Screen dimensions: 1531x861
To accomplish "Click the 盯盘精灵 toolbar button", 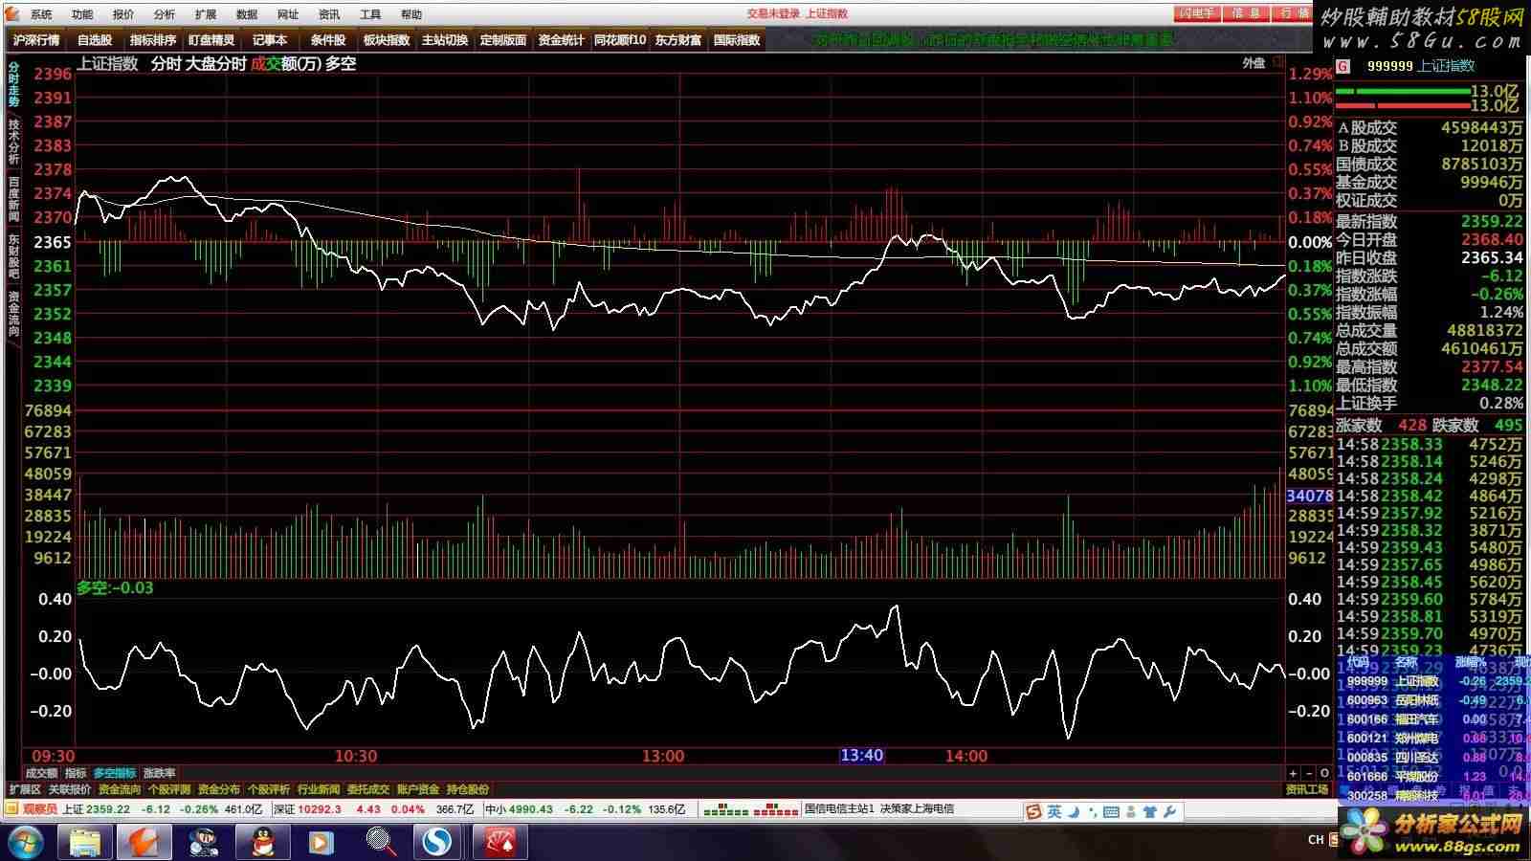I will coord(211,40).
